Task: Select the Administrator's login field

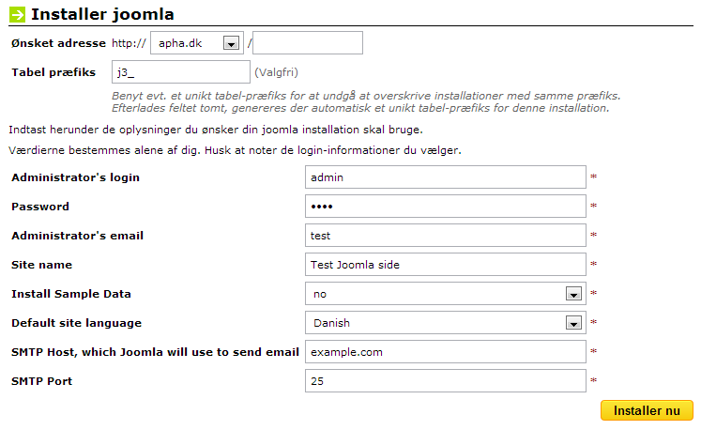Action: point(445,177)
